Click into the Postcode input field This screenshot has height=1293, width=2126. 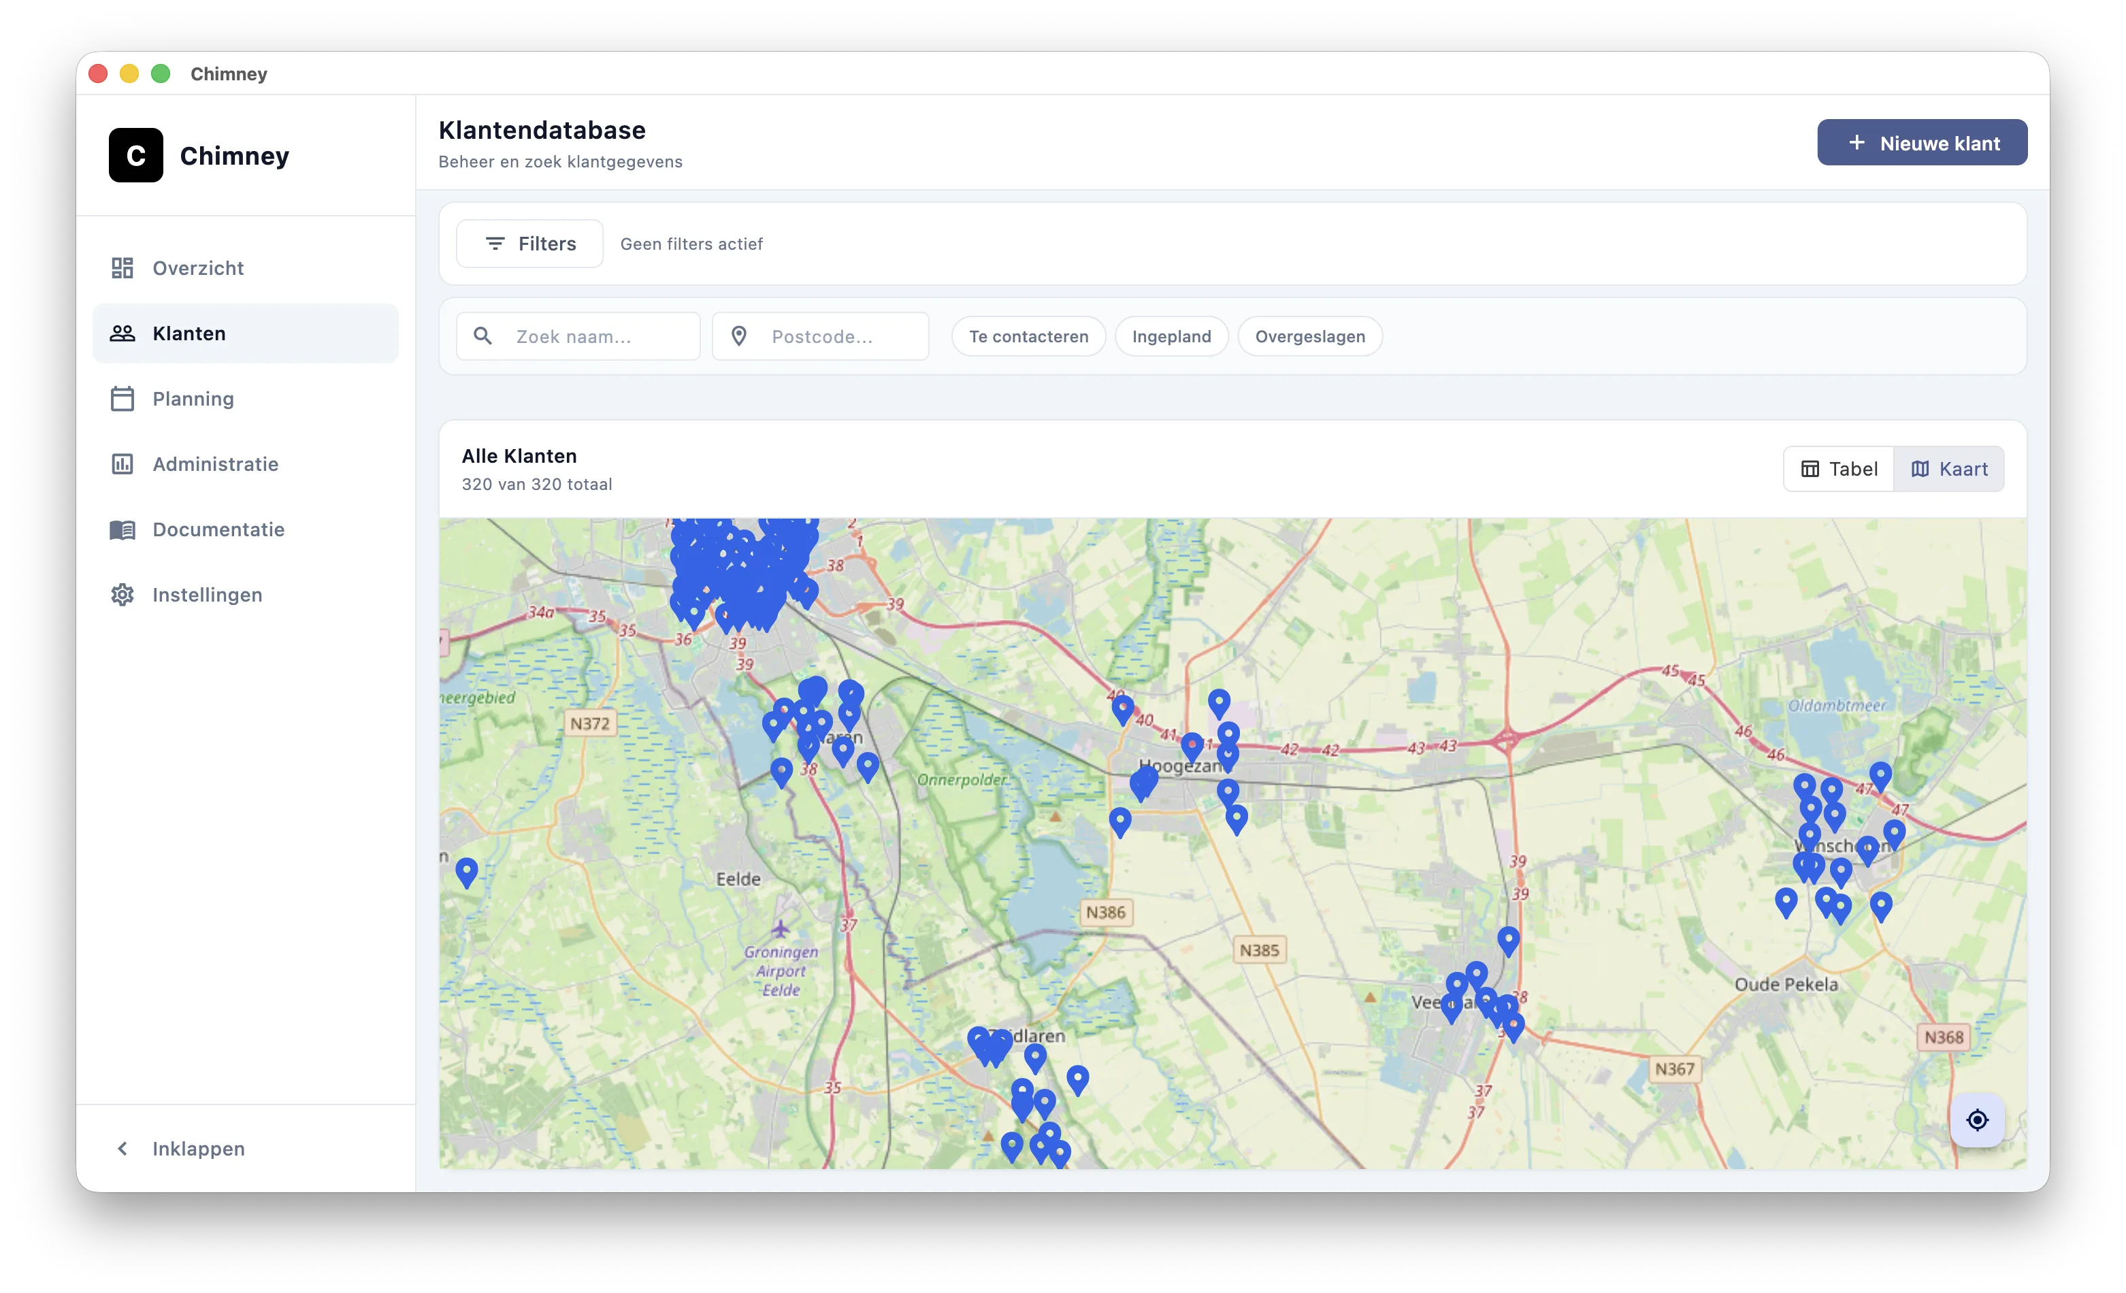pos(821,336)
